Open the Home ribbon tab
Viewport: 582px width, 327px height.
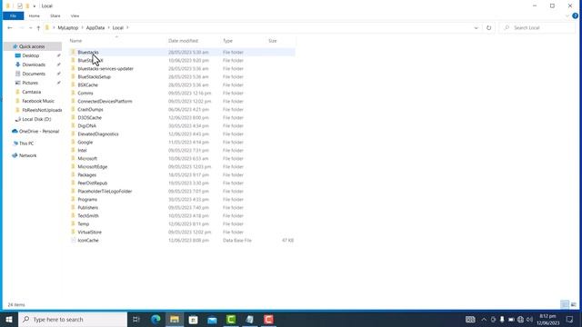(x=35, y=16)
